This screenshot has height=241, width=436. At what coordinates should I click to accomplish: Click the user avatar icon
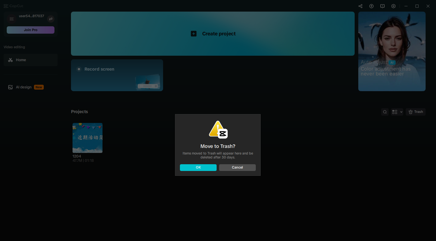(12, 19)
